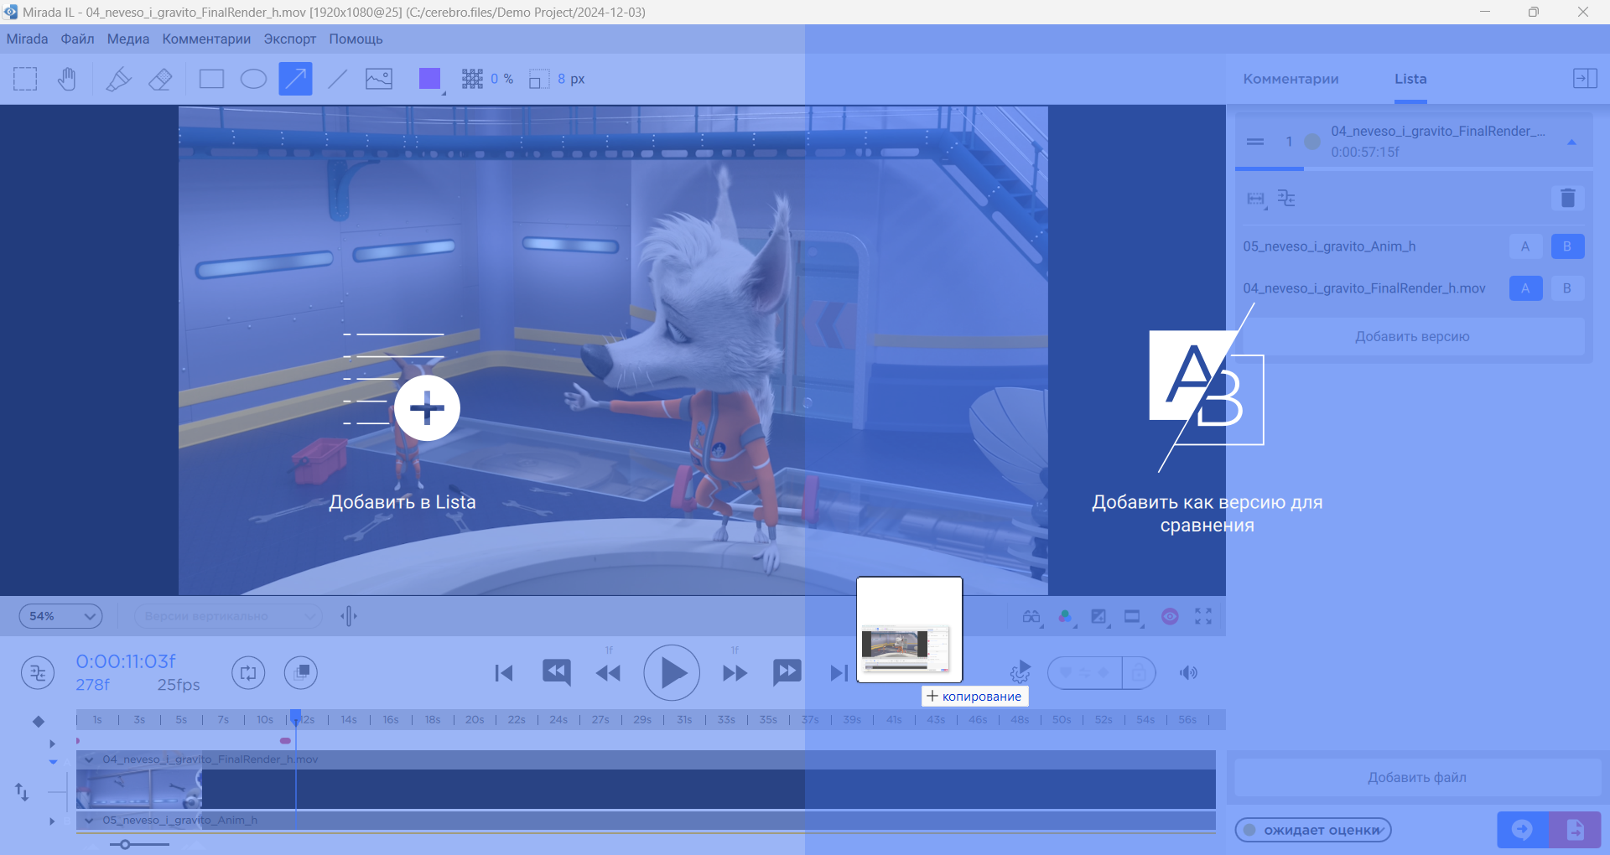Select the rectangular selection tool
This screenshot has width=1610, height=855.
(x=25, y=79)
